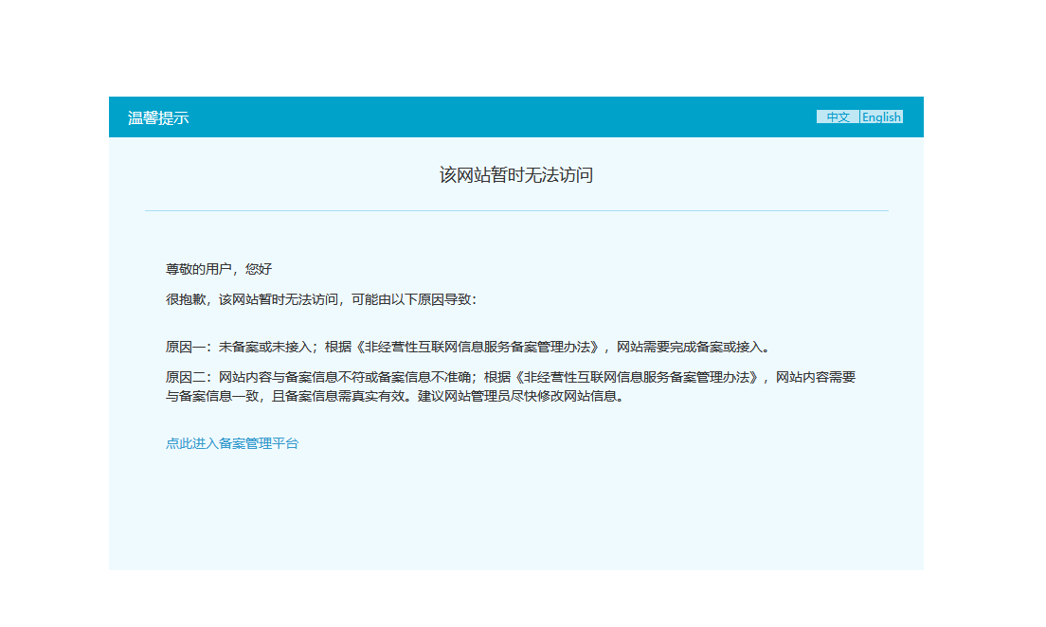The width and height of the screenshot is (1046, 627).
Task: Click the regulation title 《非经营性互联网信息服务备案管理办法》 in reason two
Action: [637, 378]
